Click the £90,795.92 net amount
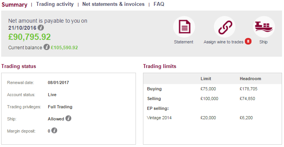Image resolution: width=284 pixels, height=147 pixels. click(x=29, y=37)
